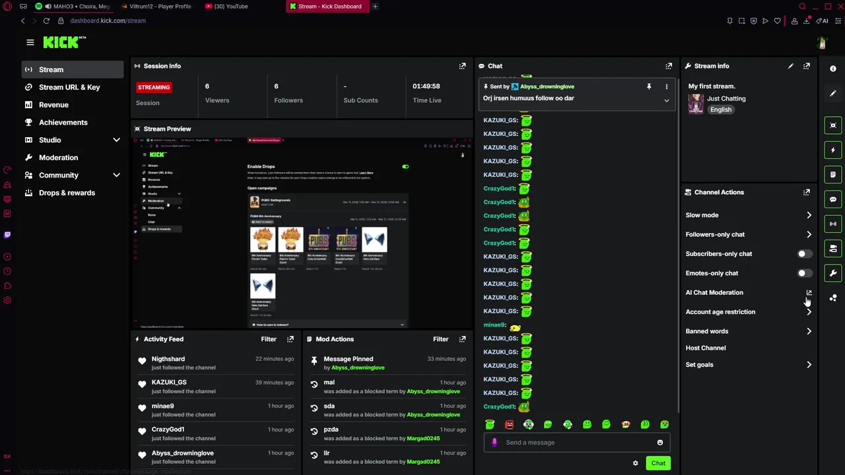Expand Banned words settings
This screenshot has width=845, height=475.
809,331
